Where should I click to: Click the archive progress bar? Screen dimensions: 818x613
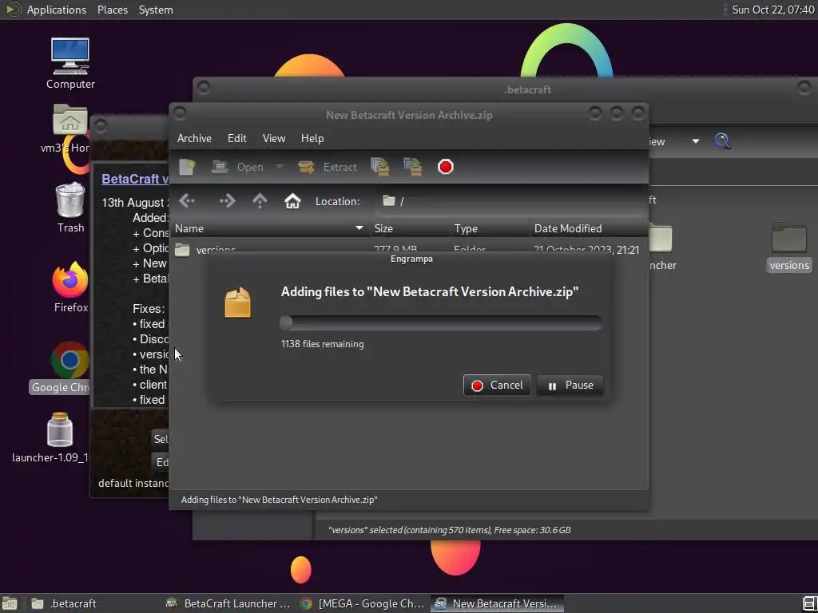point(441,322)
